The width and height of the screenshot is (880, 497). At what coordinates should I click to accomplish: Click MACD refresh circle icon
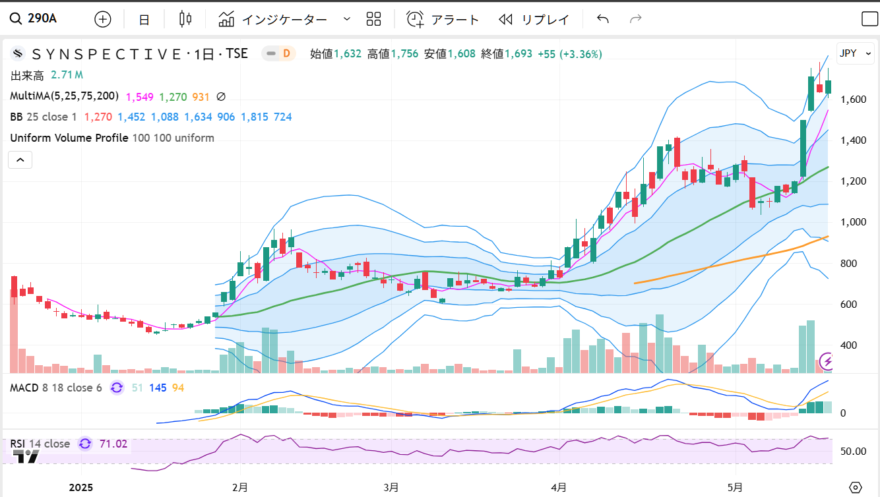click(117, 388)
